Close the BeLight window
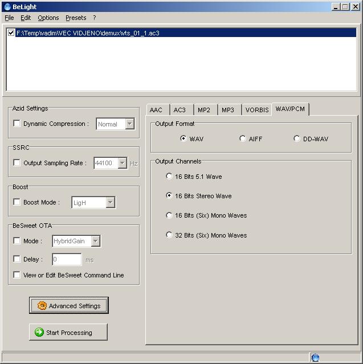Screen dimensions: 363x364 [356, 7]
